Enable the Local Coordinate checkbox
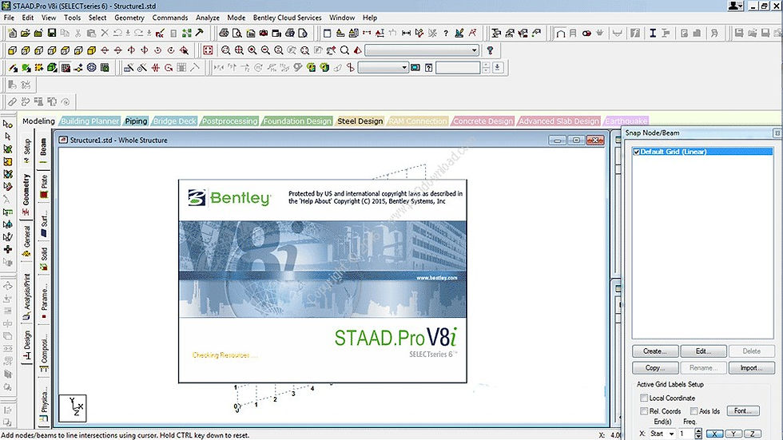783x440 pixels. coord(644,398)
